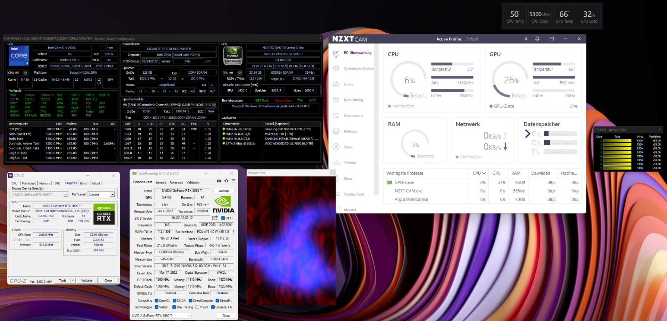Toggle Ray Tracing checkbox in GPU-Z
The image size is (667, 321).
pyautogui.click(x=174, y=307)
